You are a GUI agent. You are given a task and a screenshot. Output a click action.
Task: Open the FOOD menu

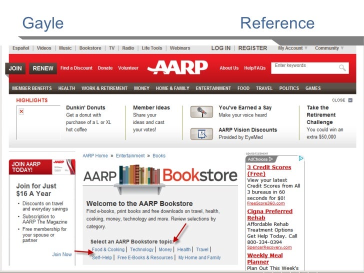(243, 88)
